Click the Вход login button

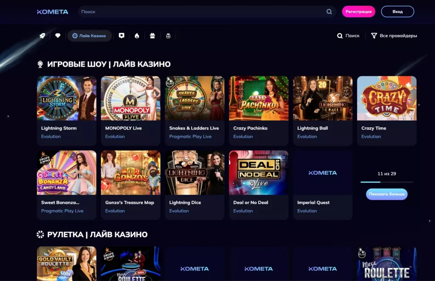point(397,12)
